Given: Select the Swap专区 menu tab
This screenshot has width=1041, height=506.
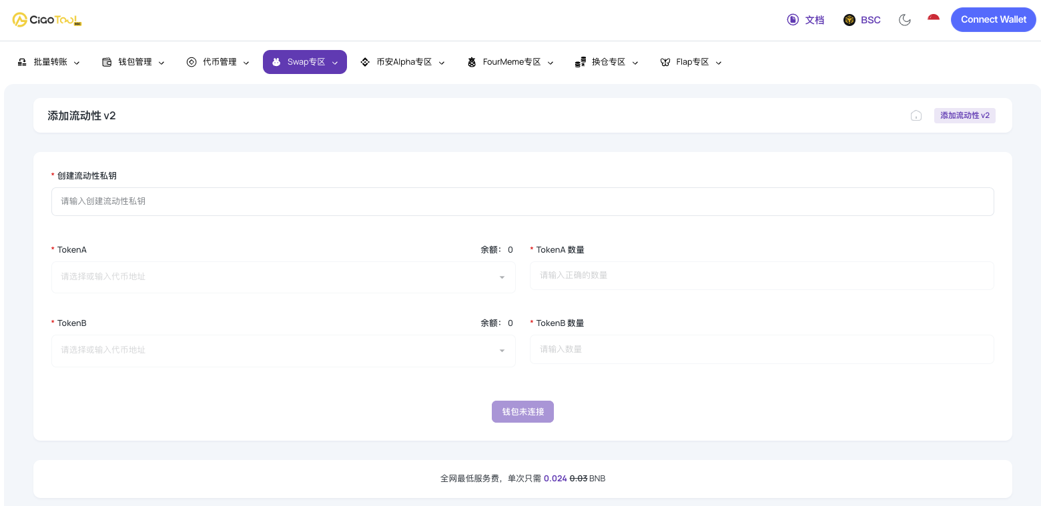Looking at the screenshot, I should point(305,62).
